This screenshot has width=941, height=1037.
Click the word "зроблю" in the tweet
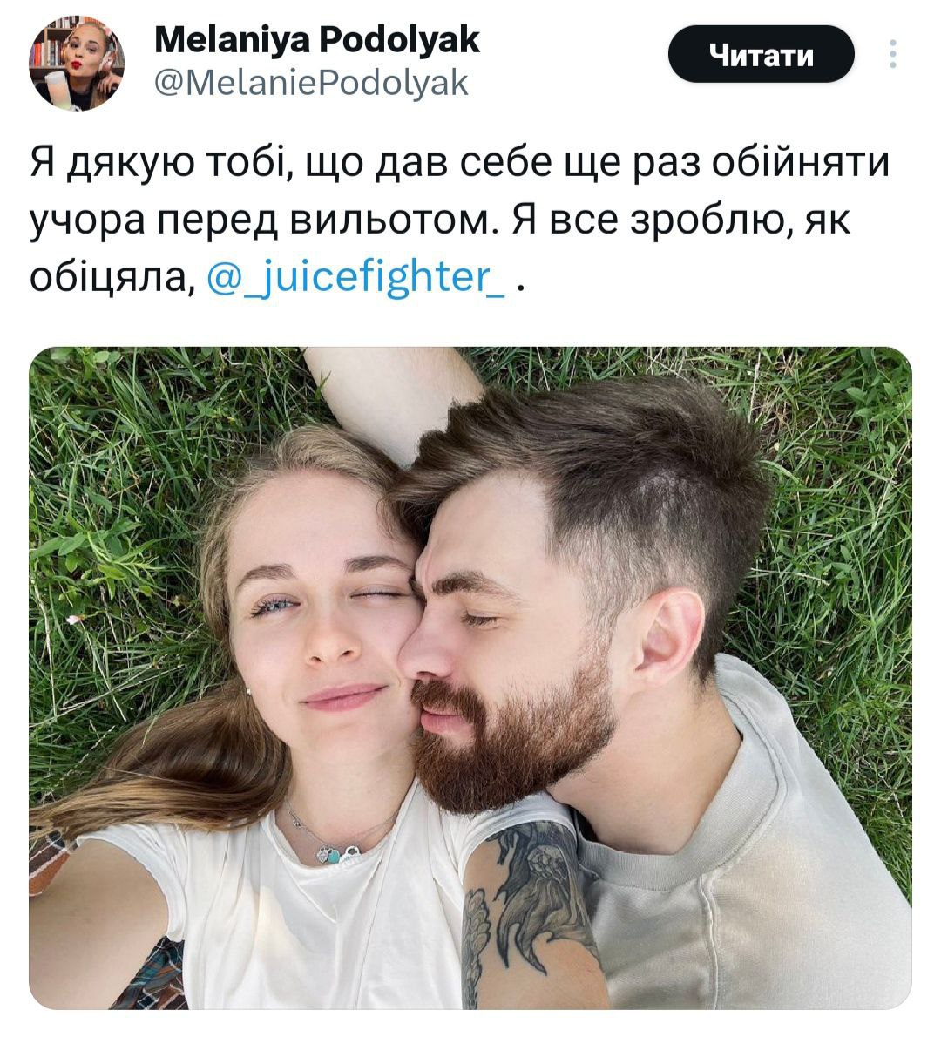[x=709, y=221]
